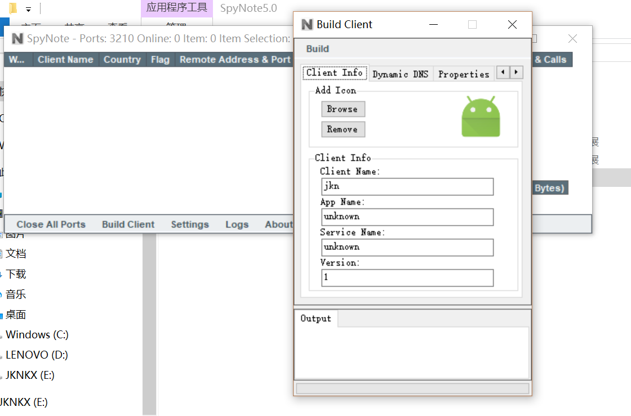This screenshot has width=631, height=416.
Task: Close the SpyNote main window
Action: (x=572, y=39)
